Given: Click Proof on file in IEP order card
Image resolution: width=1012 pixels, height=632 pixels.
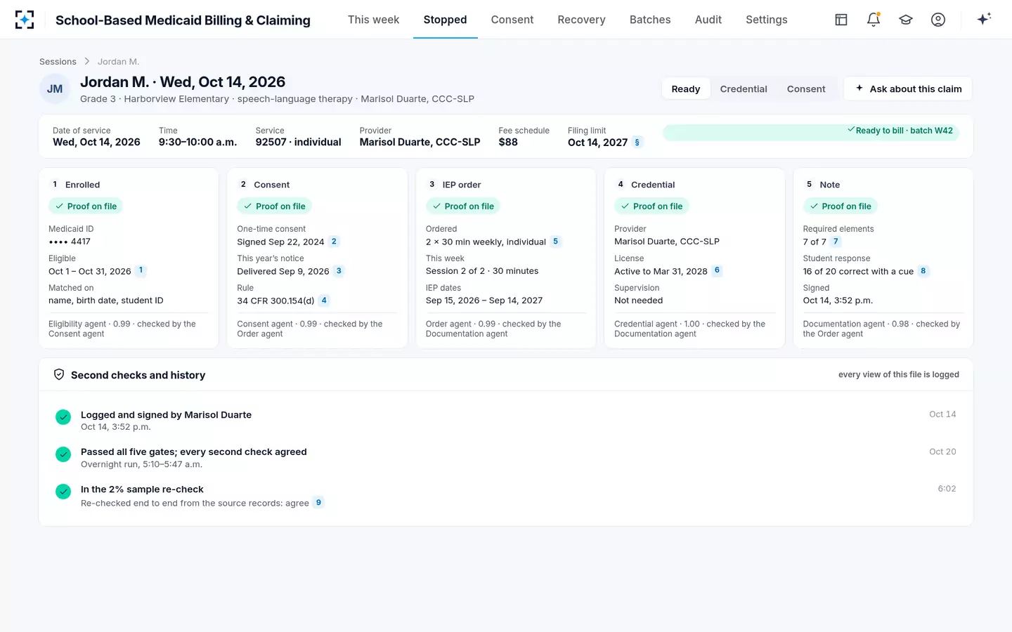Looking at the screenshot, I should click(x=463, y=206).
